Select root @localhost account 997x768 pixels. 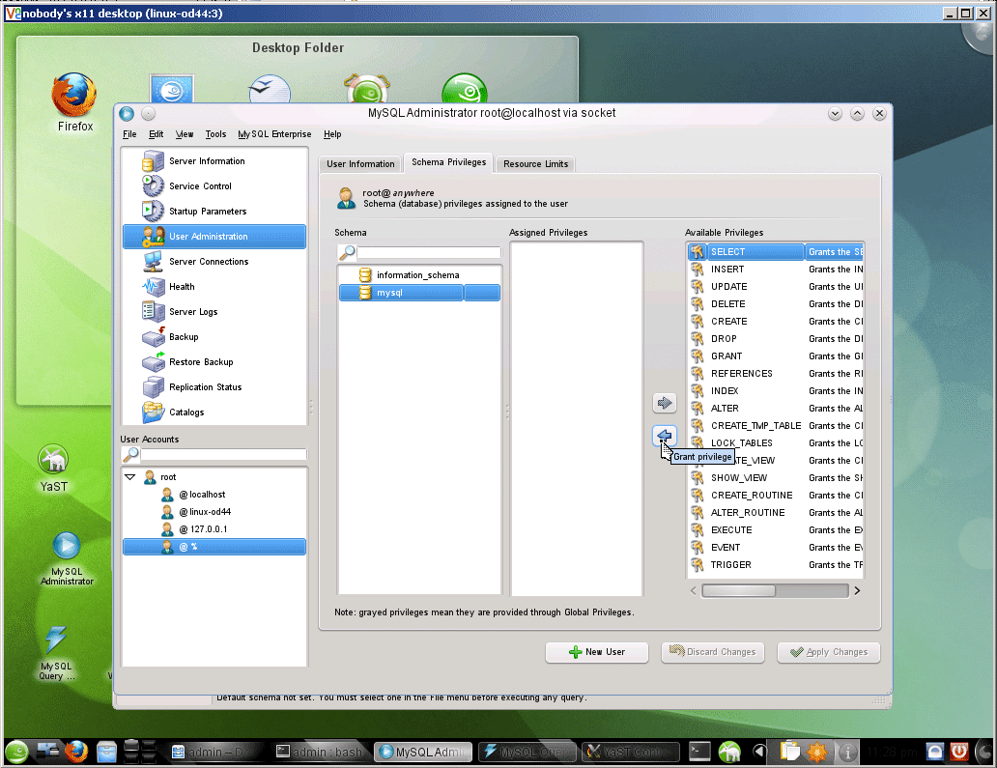point(214,495)
